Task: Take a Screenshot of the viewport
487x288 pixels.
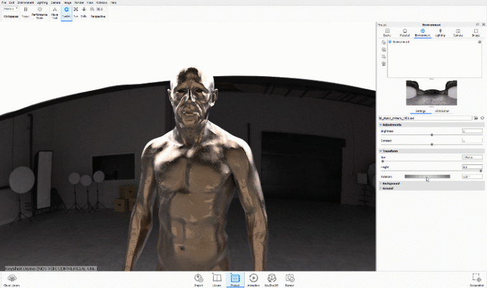Action: pos(476,280)
